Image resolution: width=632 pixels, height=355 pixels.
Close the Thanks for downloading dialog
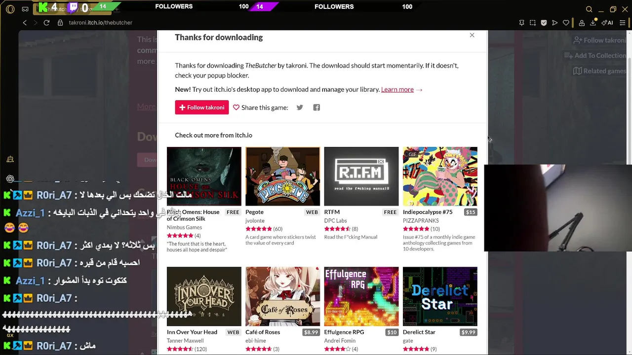pos(472,35)
